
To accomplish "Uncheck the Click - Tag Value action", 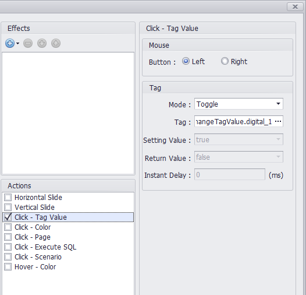I will 8,217.
